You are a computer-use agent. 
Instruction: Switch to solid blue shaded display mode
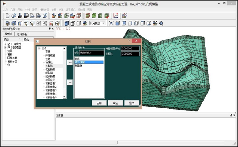click(x=66, y=23)
